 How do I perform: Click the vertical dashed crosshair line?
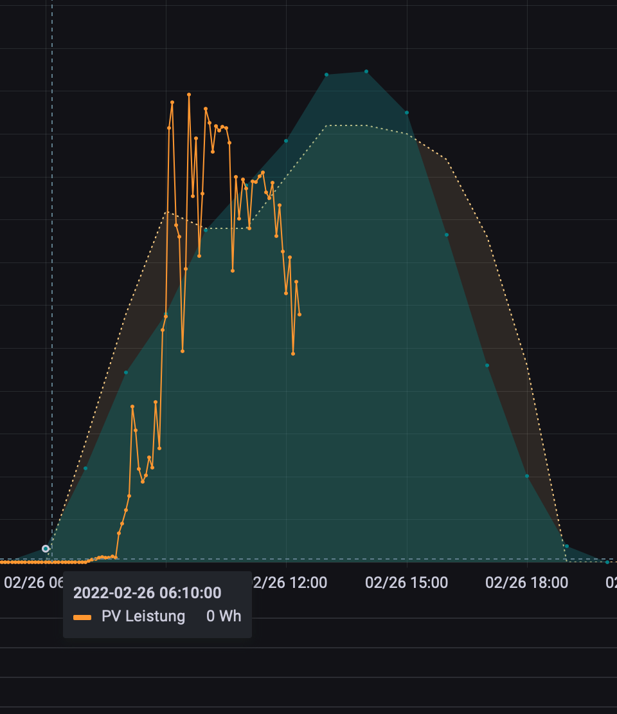click(52, 257)
